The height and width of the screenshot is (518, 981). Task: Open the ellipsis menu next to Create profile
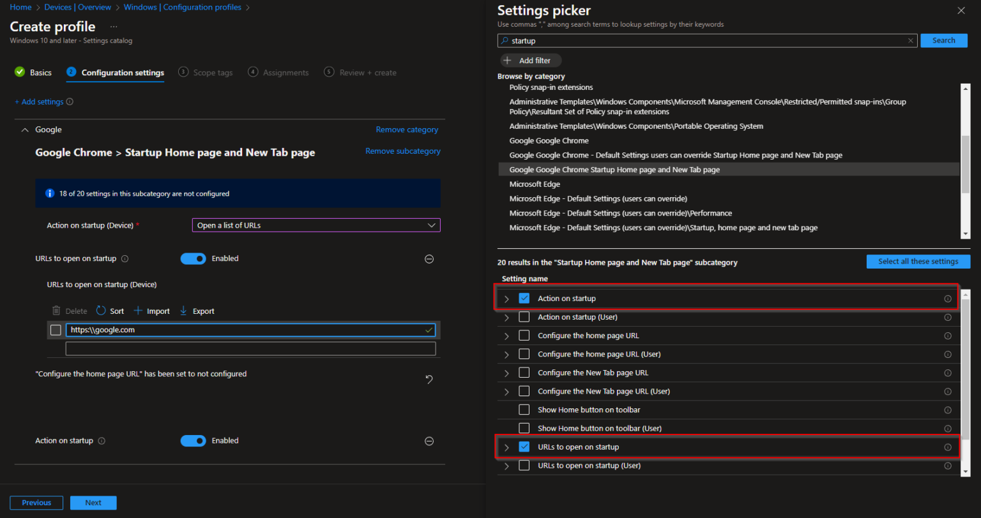(x=114, y=27)
